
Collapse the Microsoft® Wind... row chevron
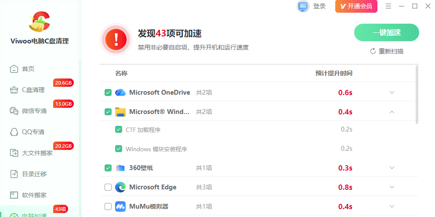tap(392, 112)
